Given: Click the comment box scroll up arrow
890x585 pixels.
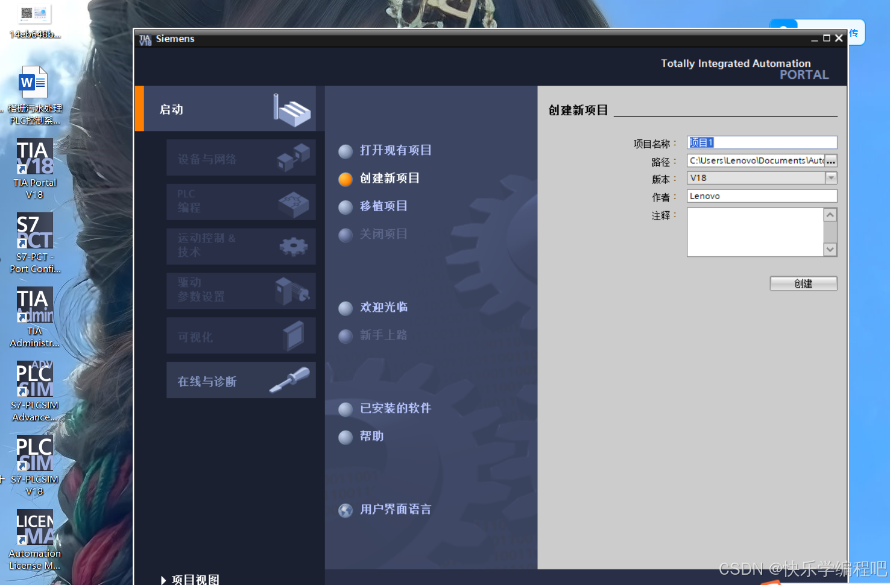Looking at the screenshot, I should (x=830, y=215).
